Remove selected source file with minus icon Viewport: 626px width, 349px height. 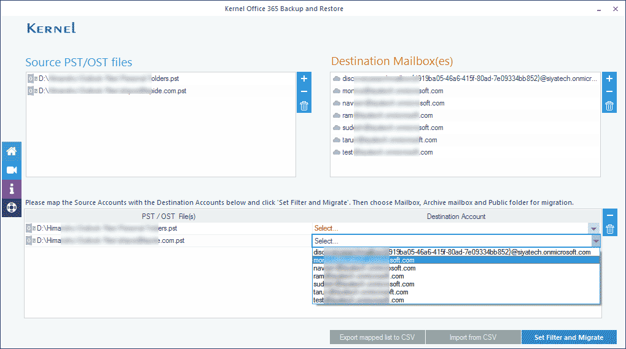304,91
